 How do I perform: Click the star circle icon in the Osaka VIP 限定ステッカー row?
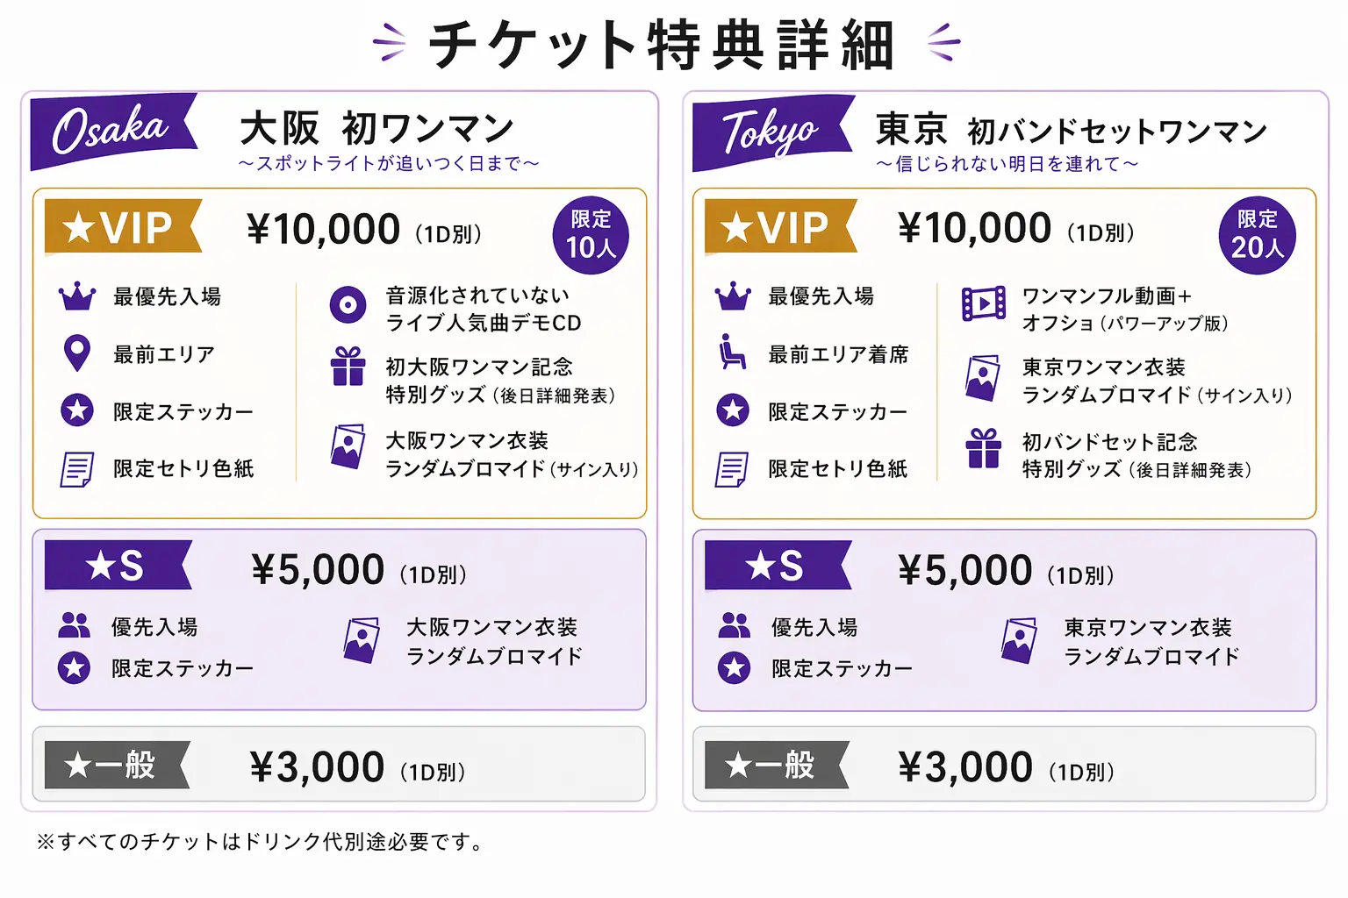pos(77,410)
